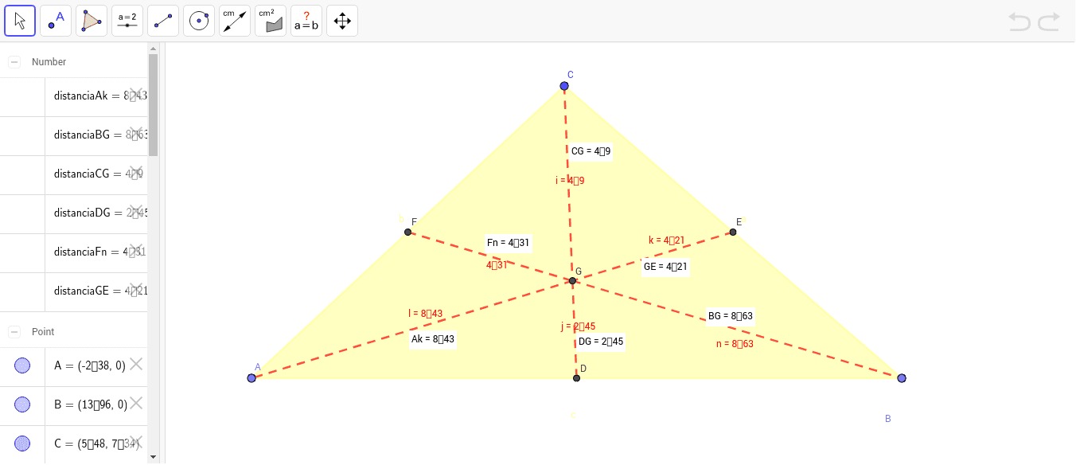Select the Move arrow tool
1076x465 pixels.
pos(20,21)
